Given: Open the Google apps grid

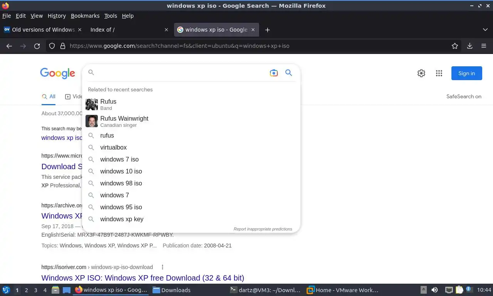Looking at the screenshot, I should click(439, 73).
